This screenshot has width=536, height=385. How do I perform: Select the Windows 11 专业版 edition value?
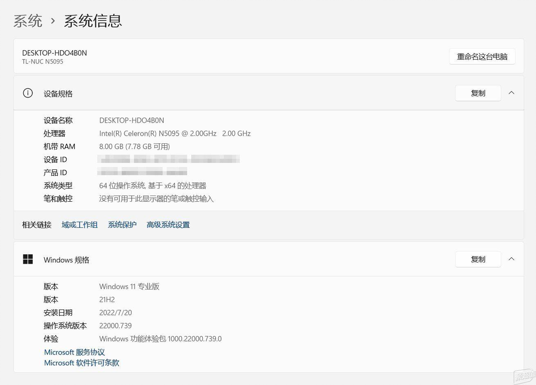tap(129, 287)
